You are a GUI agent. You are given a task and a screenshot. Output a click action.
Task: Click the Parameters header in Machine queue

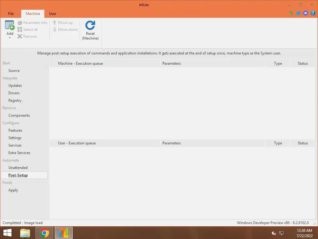coord(213,63)
